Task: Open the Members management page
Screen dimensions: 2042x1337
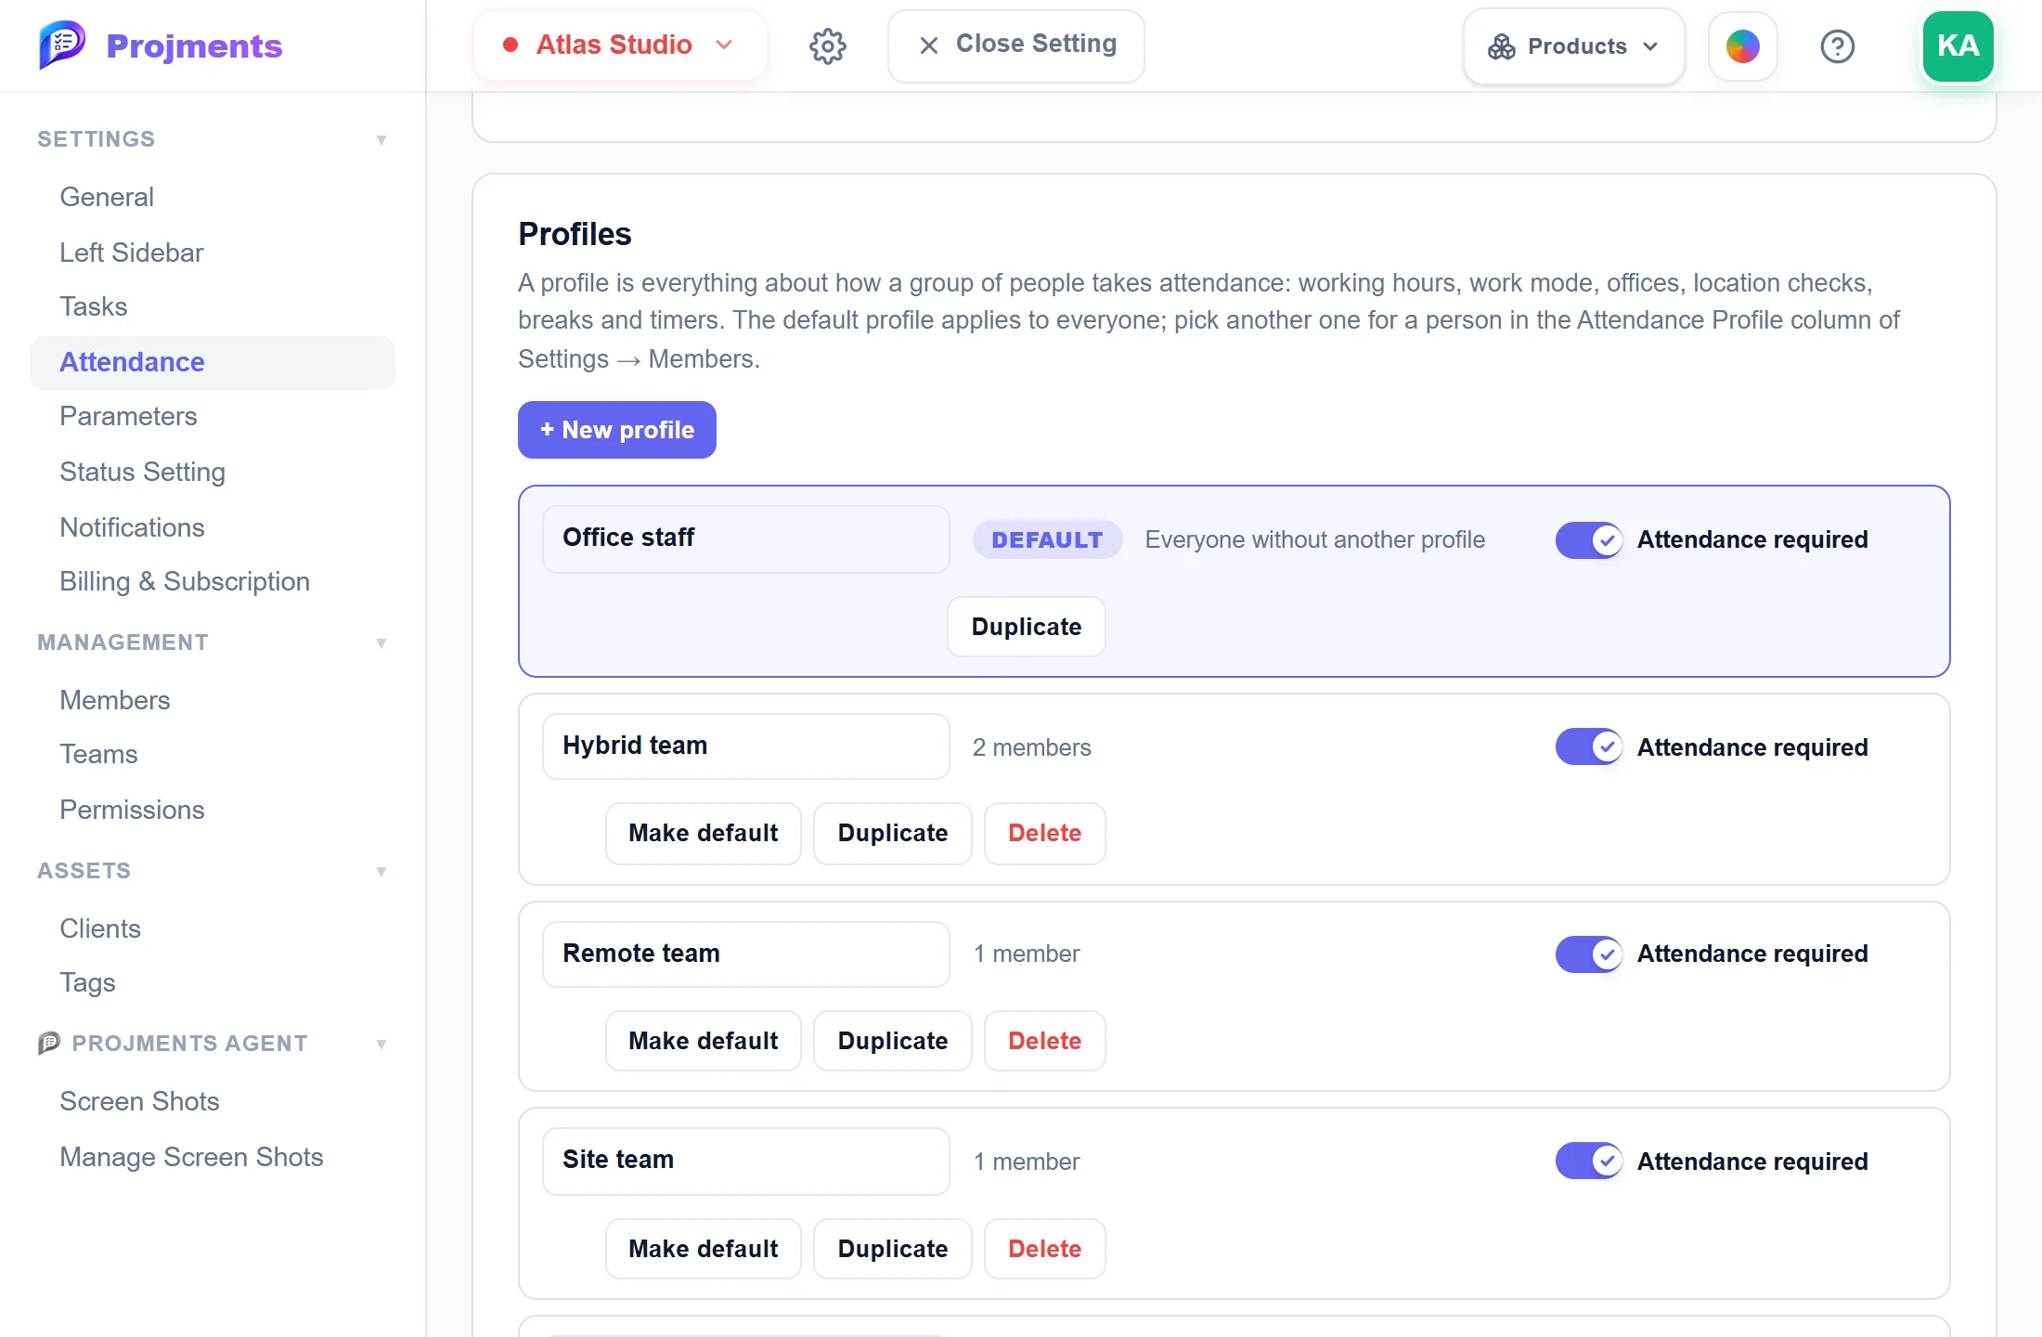Action: coord(115,700)
